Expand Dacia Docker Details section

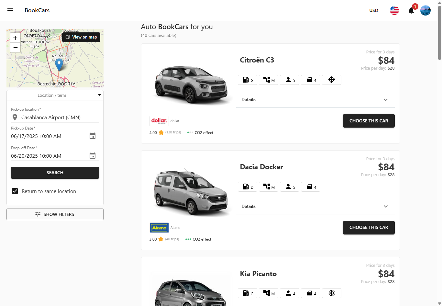[315, 206]
